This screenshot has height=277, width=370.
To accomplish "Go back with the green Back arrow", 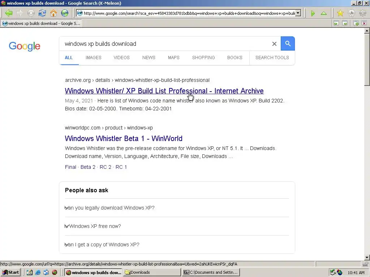I will tap(9, 13).
